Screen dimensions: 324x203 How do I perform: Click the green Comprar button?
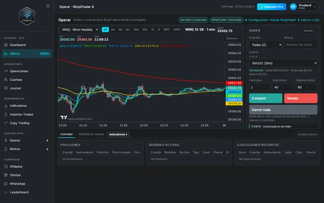click(265, 98)
